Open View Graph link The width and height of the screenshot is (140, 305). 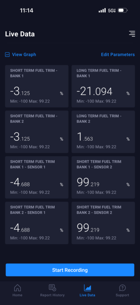[24, 54]
